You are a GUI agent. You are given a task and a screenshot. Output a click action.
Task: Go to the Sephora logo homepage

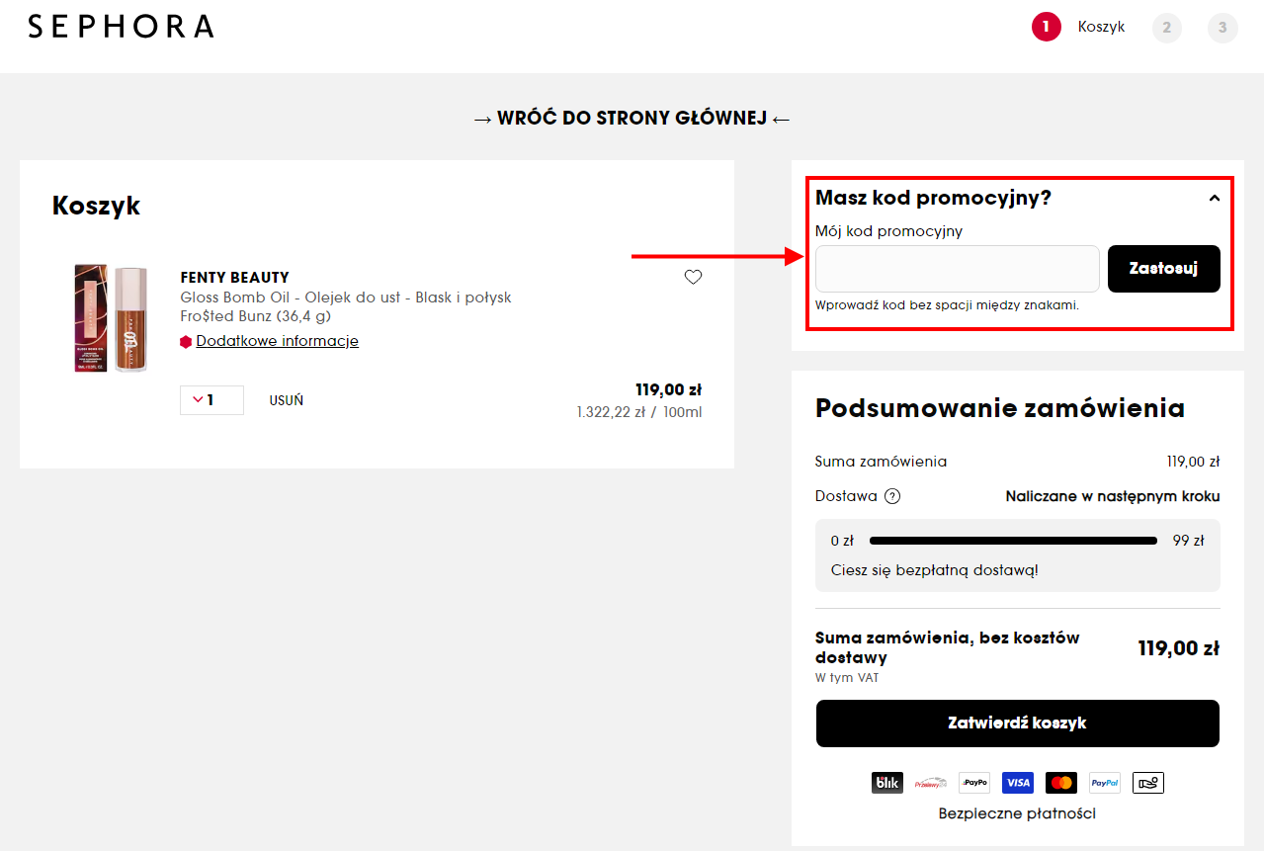(121, 27)
